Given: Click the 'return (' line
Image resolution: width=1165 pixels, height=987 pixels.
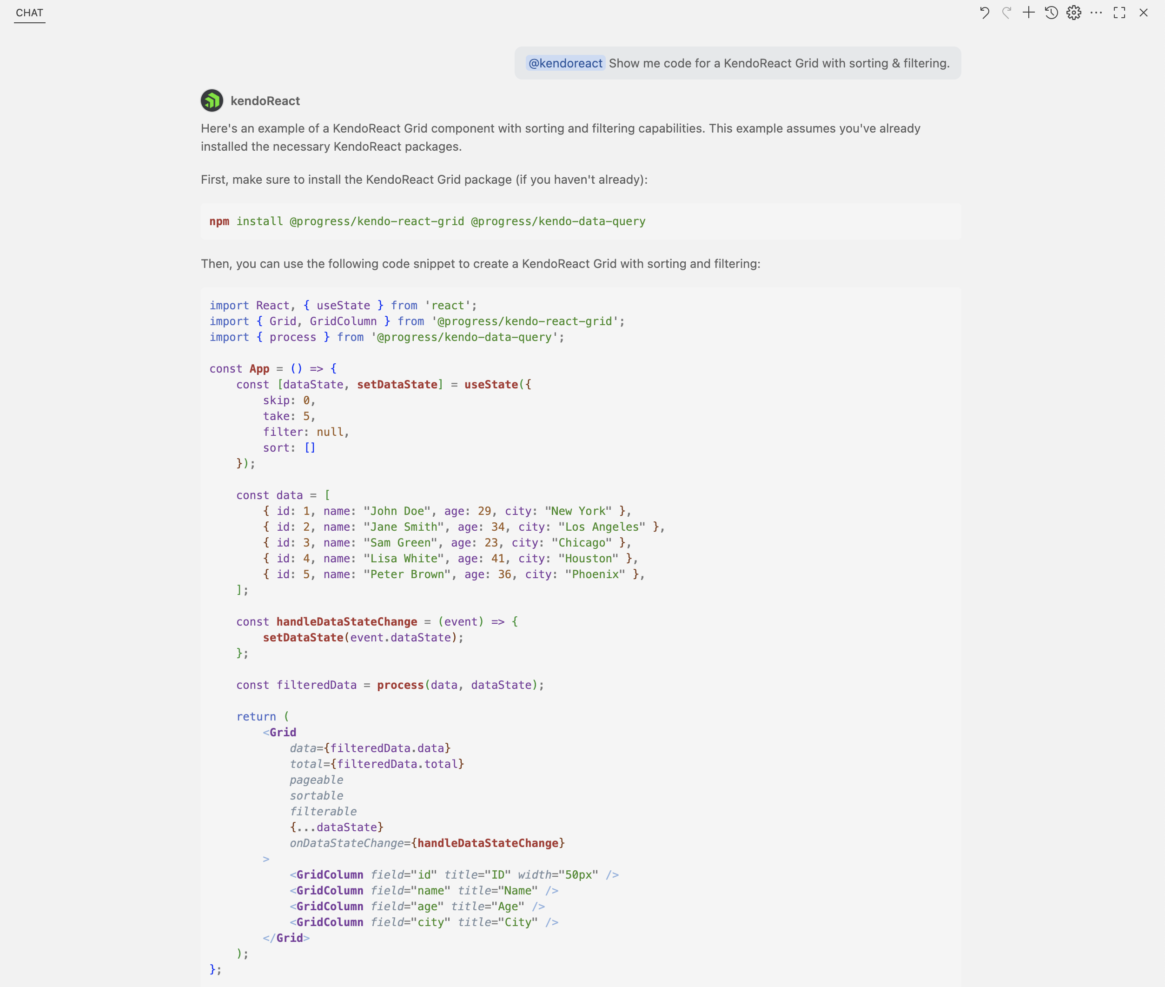Looking at the screenshot, I should point(263,717).
